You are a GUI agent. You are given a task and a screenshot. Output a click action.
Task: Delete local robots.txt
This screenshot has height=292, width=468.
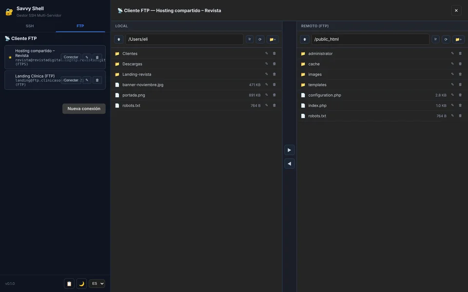(x=274, y=105)
